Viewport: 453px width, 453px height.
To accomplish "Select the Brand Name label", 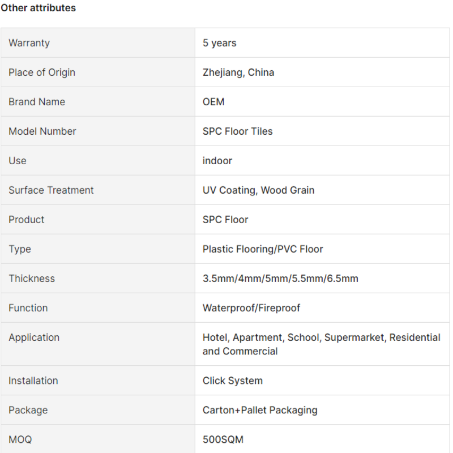I will point(37,102).
